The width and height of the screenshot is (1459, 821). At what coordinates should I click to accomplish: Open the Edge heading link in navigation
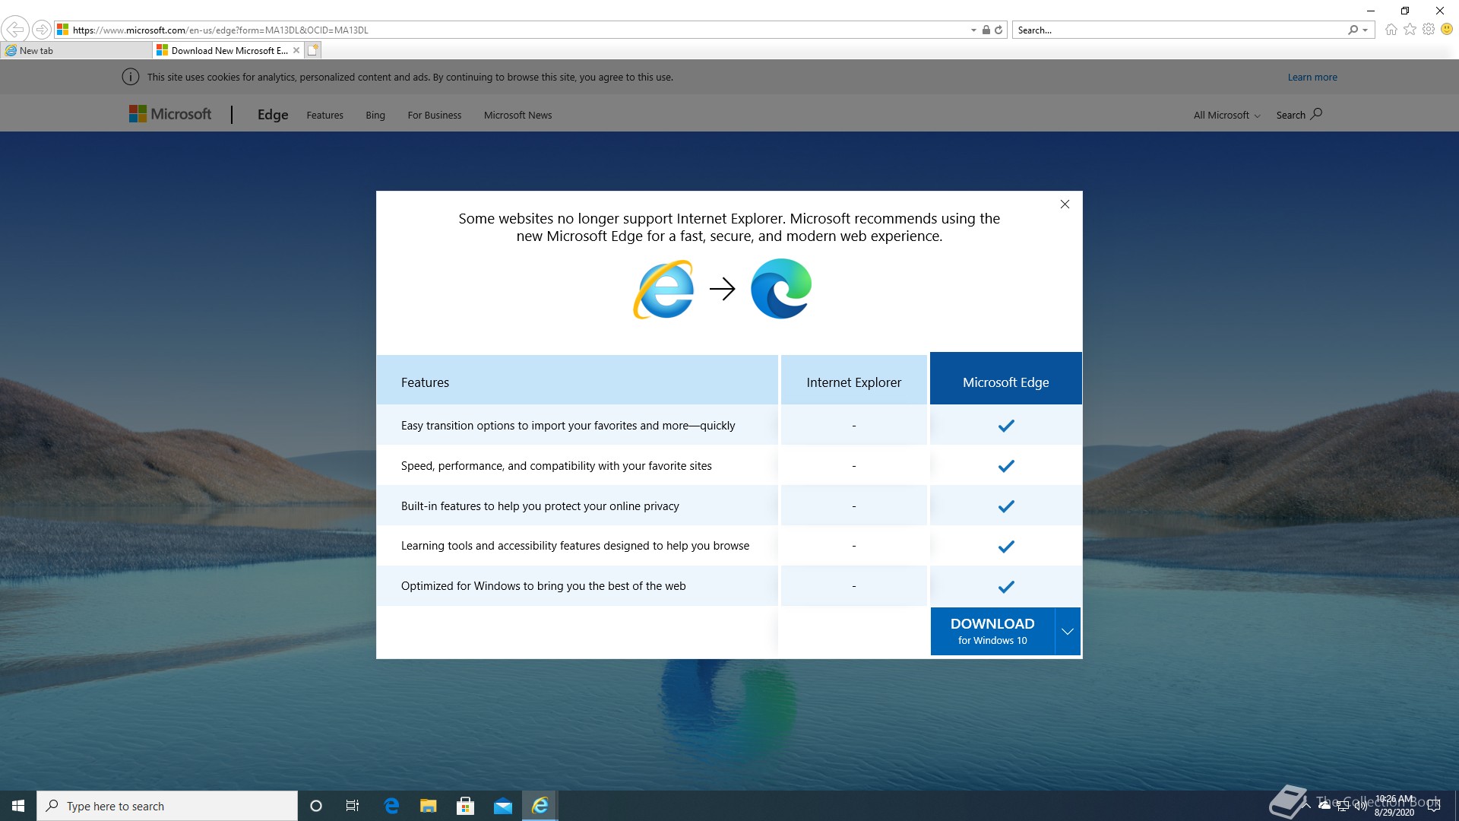(273, 115)
